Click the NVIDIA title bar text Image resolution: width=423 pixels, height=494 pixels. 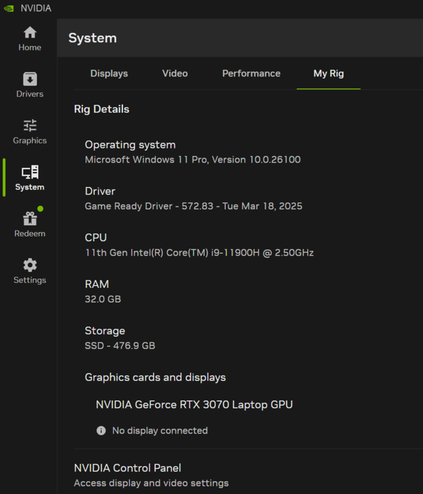pos(36,8)
